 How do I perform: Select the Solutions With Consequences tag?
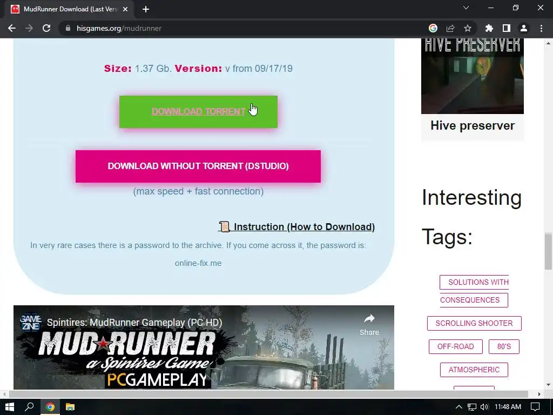point(474,291)
